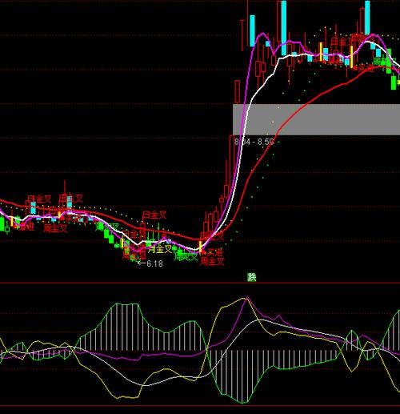Select the yellow candle before the rally
This screenshot has width=400, height=414.
click(200, 247)
